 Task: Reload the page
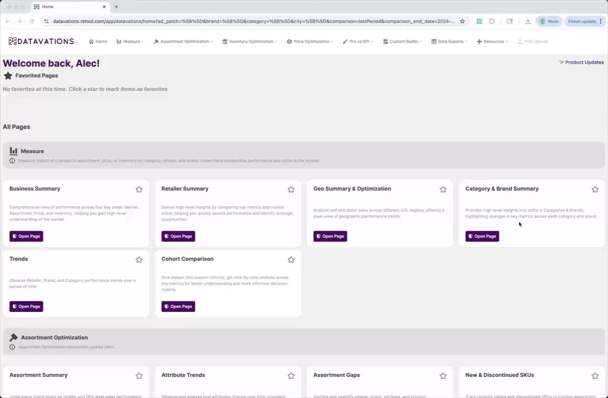pyautogui.click(x=32, y=22)
